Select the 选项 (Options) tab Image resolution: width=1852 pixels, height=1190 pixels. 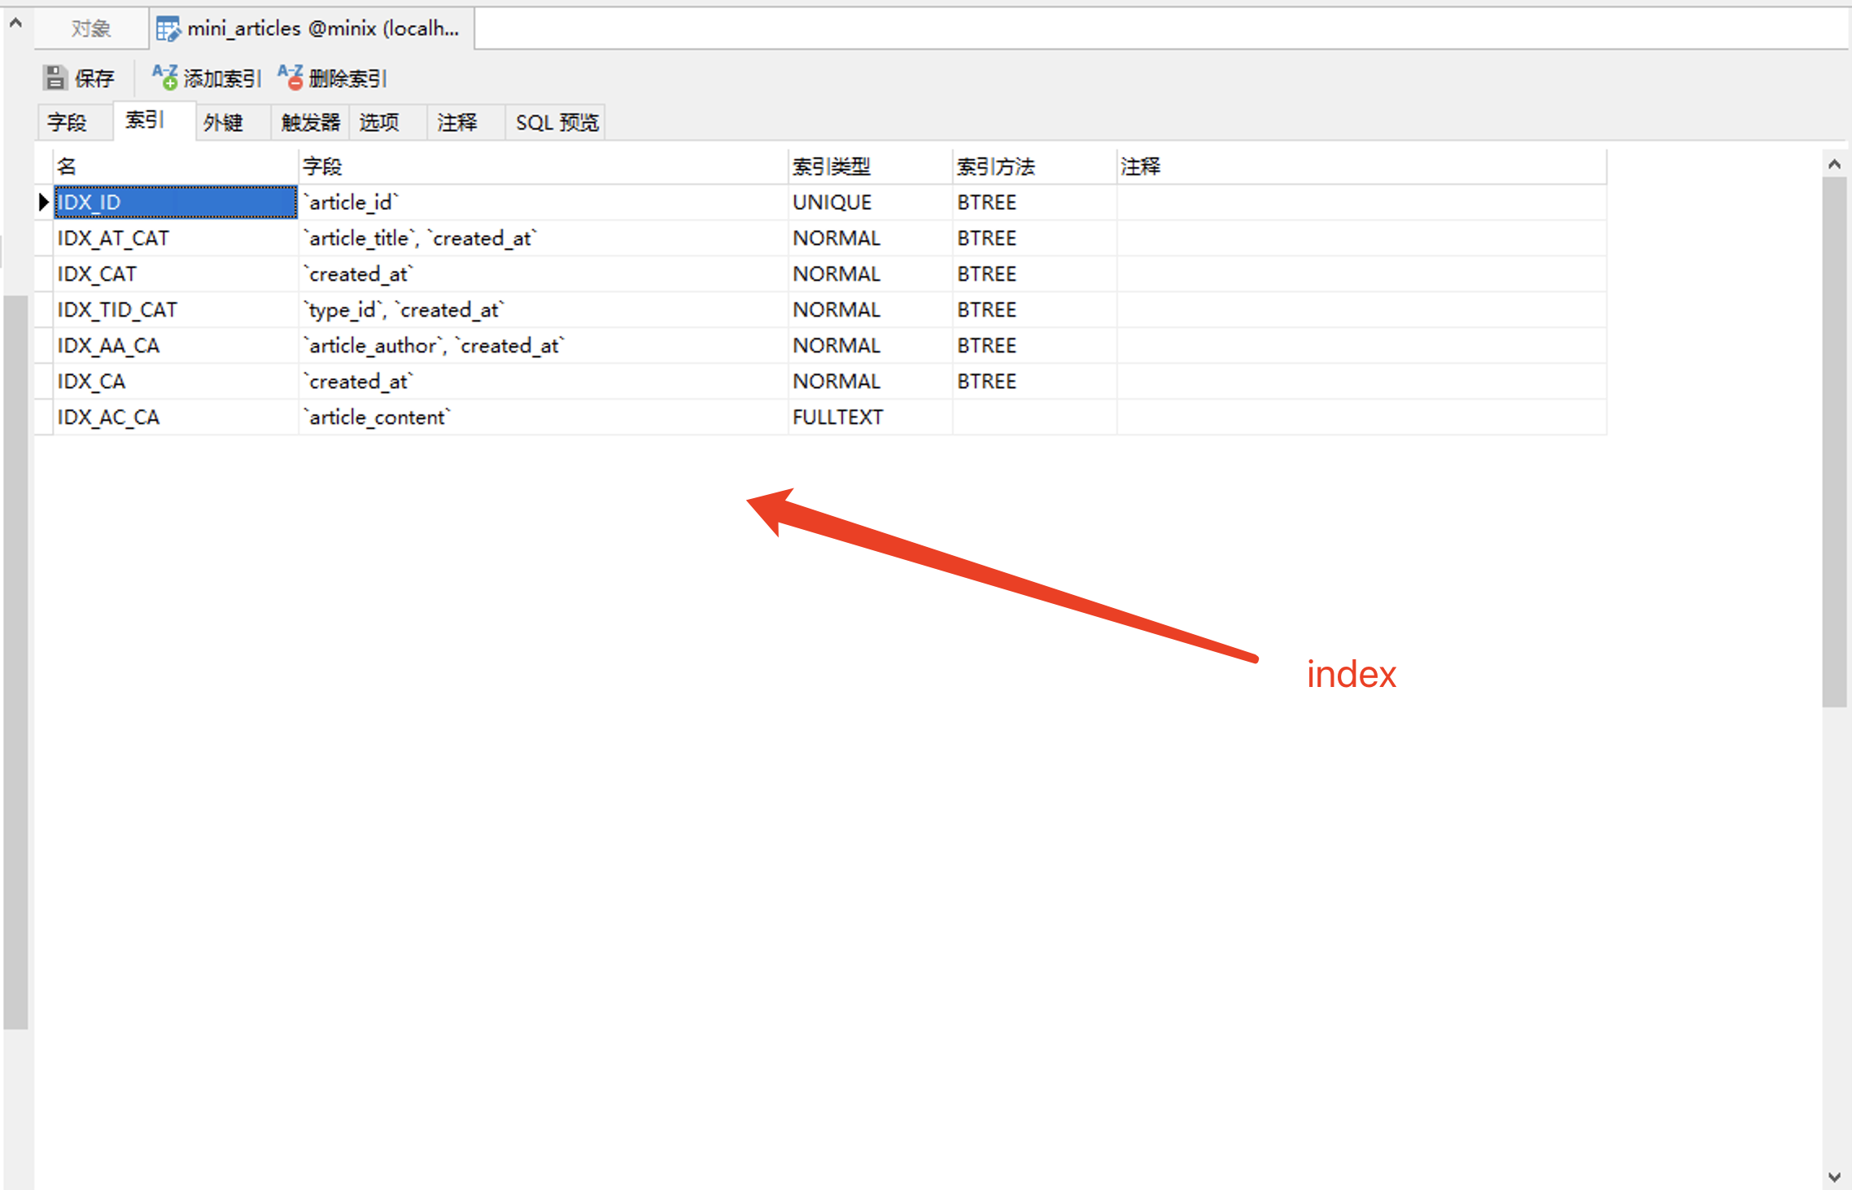pyautogui.click(x=379, y=123)
